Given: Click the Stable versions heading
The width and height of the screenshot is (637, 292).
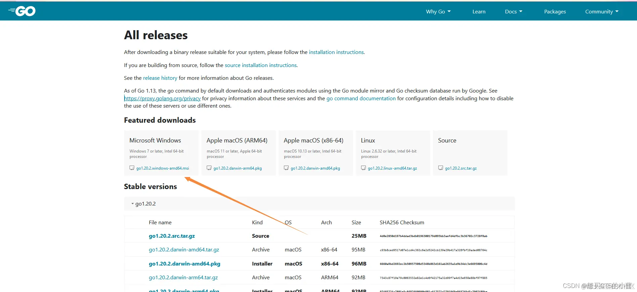Looking at the screenshot, I should (150, 187).
